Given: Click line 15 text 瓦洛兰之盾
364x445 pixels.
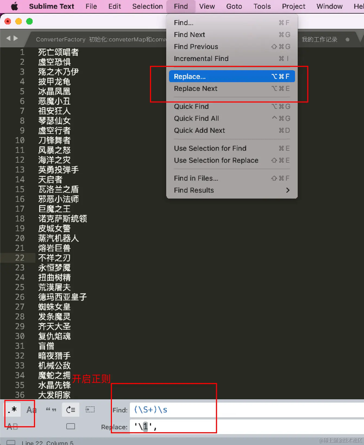Looking at the screenshot, I should tap(58, 189).
